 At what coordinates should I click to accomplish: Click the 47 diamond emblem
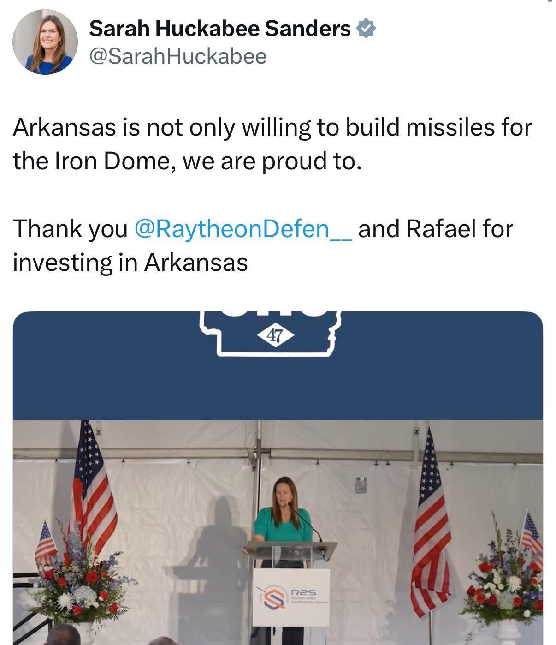pyautogui.click(x=275, y=336)
